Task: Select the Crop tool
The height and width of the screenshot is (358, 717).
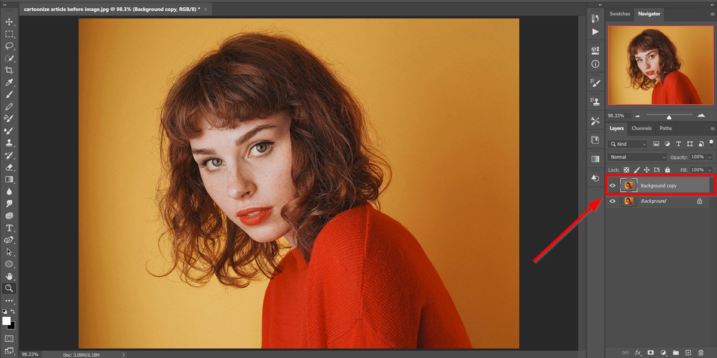Action: 10,69
